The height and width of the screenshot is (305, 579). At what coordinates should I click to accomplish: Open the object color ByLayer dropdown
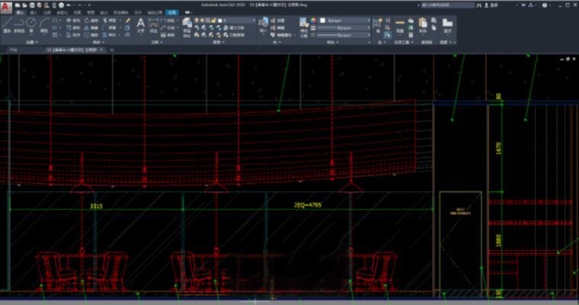coord(368,21)
